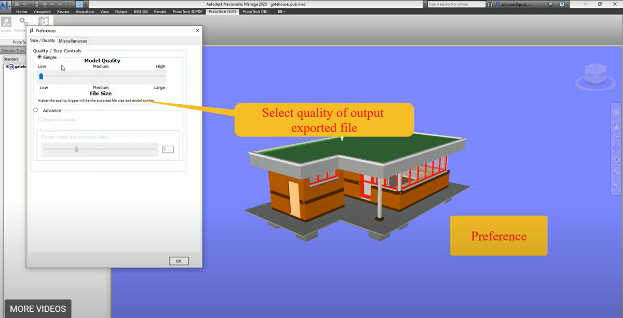
Task: Click the New file icon in quick access toolbar
Action: tap(17, 4)
